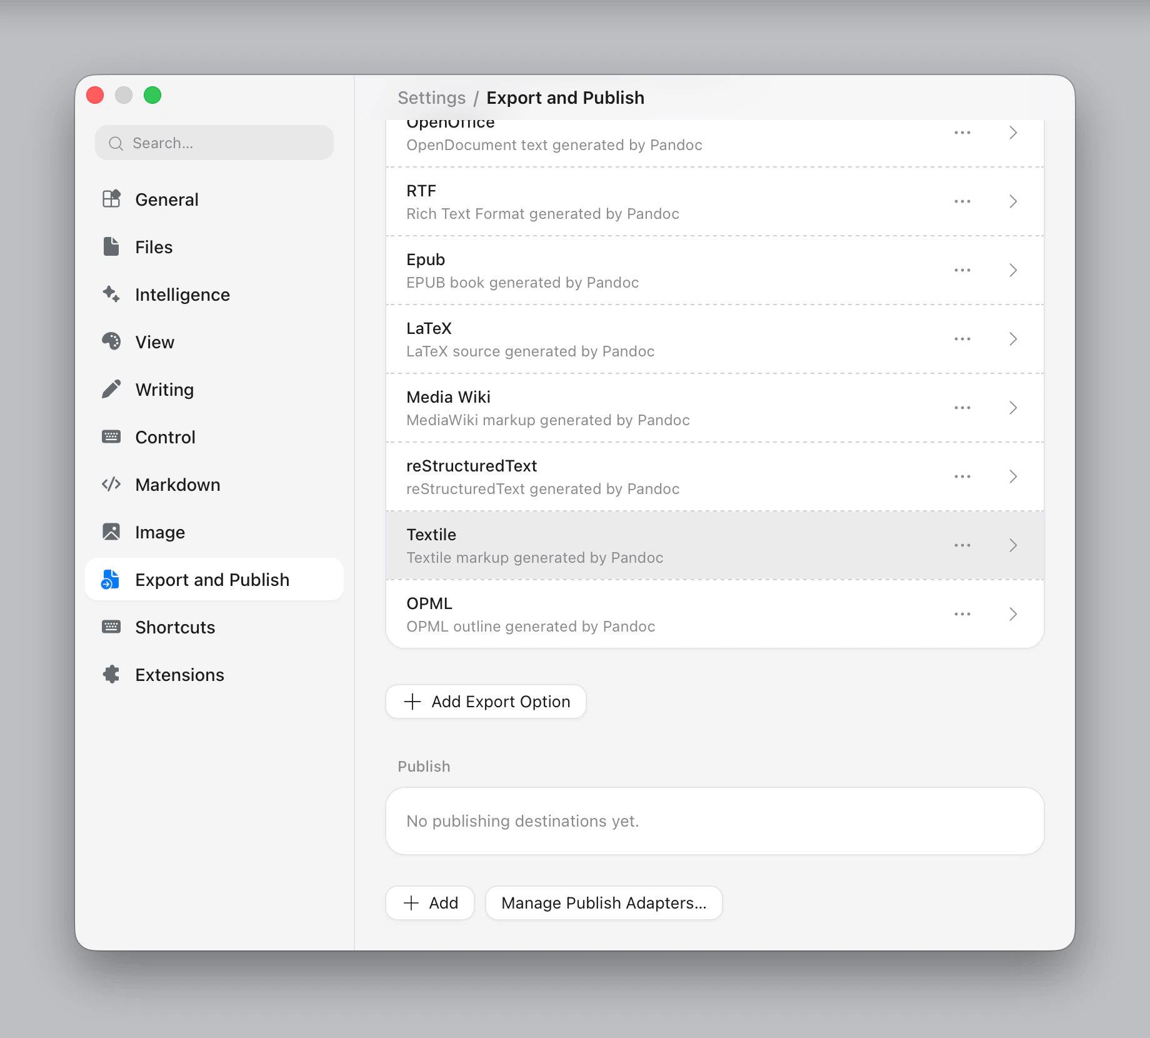The width and height of the screenshot is (1150, 1038).
Task: Open more options for Epub export
Action: [962, 270]
